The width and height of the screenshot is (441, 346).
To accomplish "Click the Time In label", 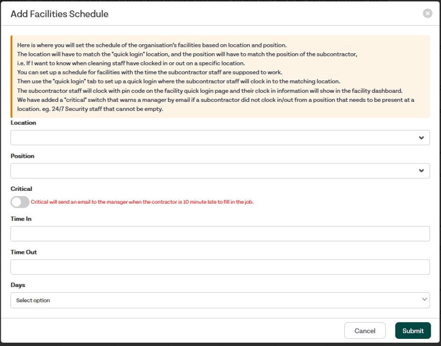I will tap(21, 218).
